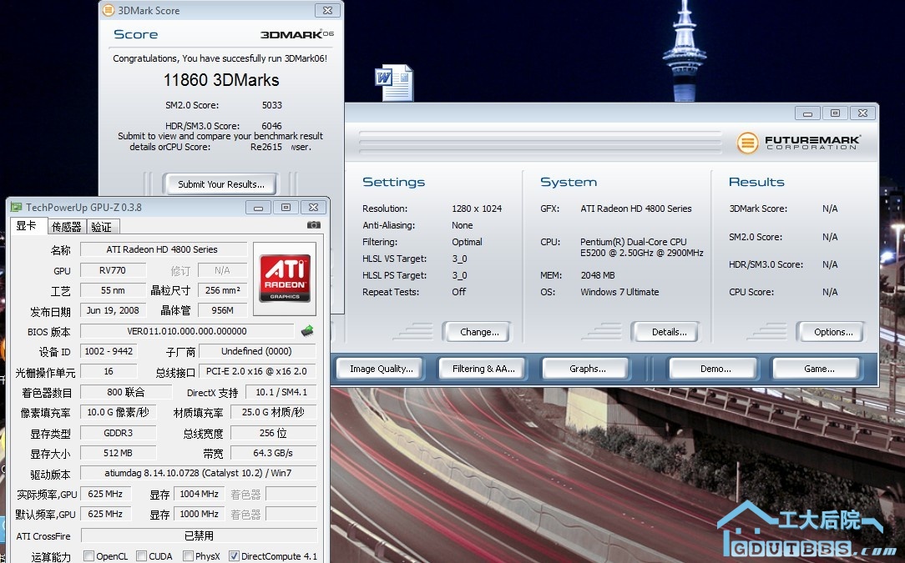This screenshot has width=905, height=563.
Task: Switch to the 传感器 tab in GPU-Z
Action: pos(67,227)
